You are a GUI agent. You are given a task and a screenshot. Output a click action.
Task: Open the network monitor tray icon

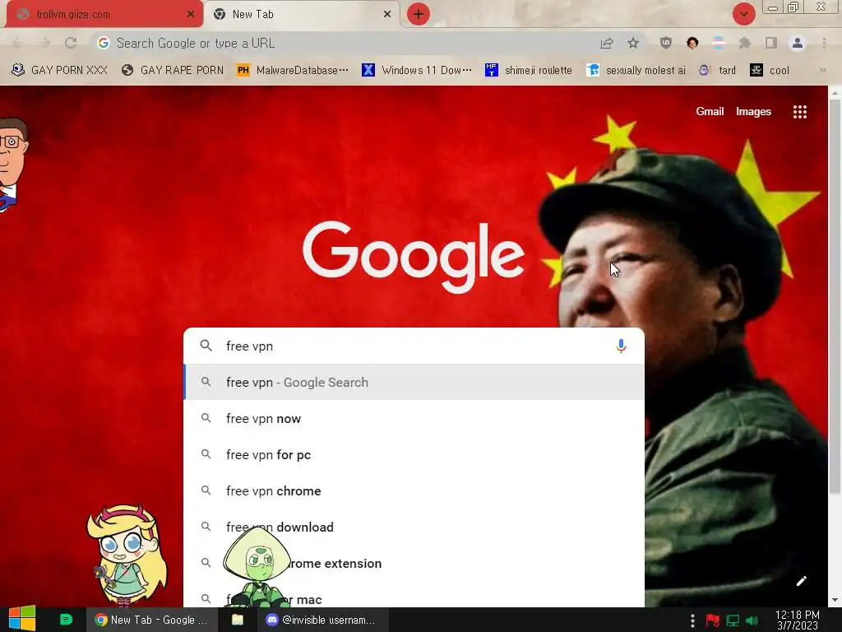[x=733, y=620]
